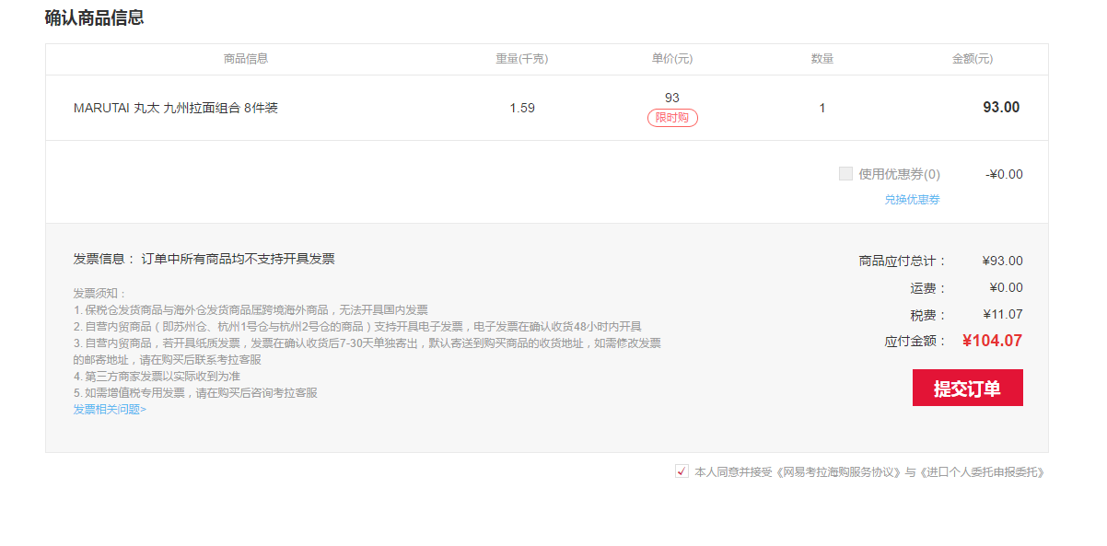
Task: Open the 网易考拉海购服务协议 link
Action: point(840,472)
